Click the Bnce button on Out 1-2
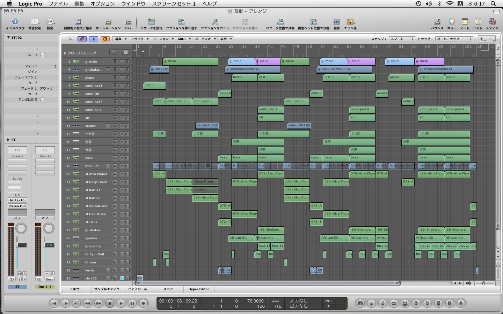The width and height of the screenshot is (503, 314). pyautogui.click(x=50, y=279)
